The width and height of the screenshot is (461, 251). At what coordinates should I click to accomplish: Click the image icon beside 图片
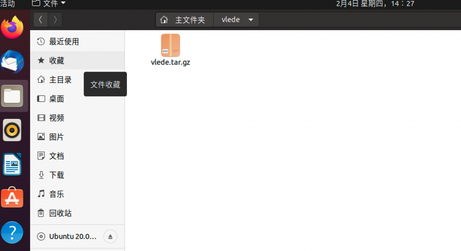point(41,137)
